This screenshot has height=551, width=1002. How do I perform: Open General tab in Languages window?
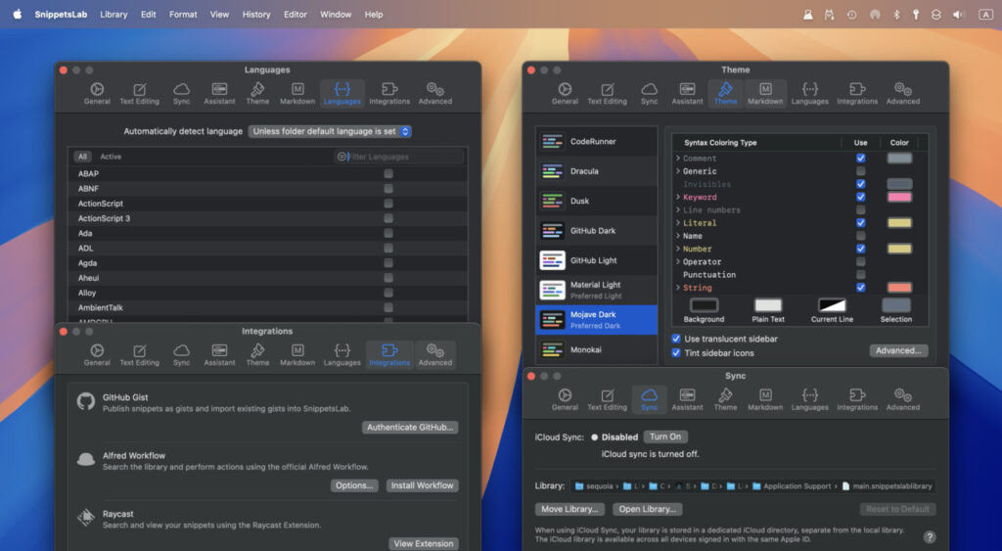pos(97,93)
